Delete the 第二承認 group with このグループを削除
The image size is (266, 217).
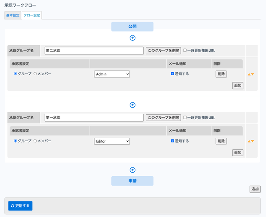coord(163,50)
